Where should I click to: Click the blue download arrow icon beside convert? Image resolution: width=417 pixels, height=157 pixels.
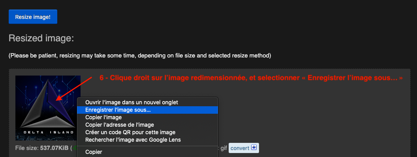[x=254, y=148]
